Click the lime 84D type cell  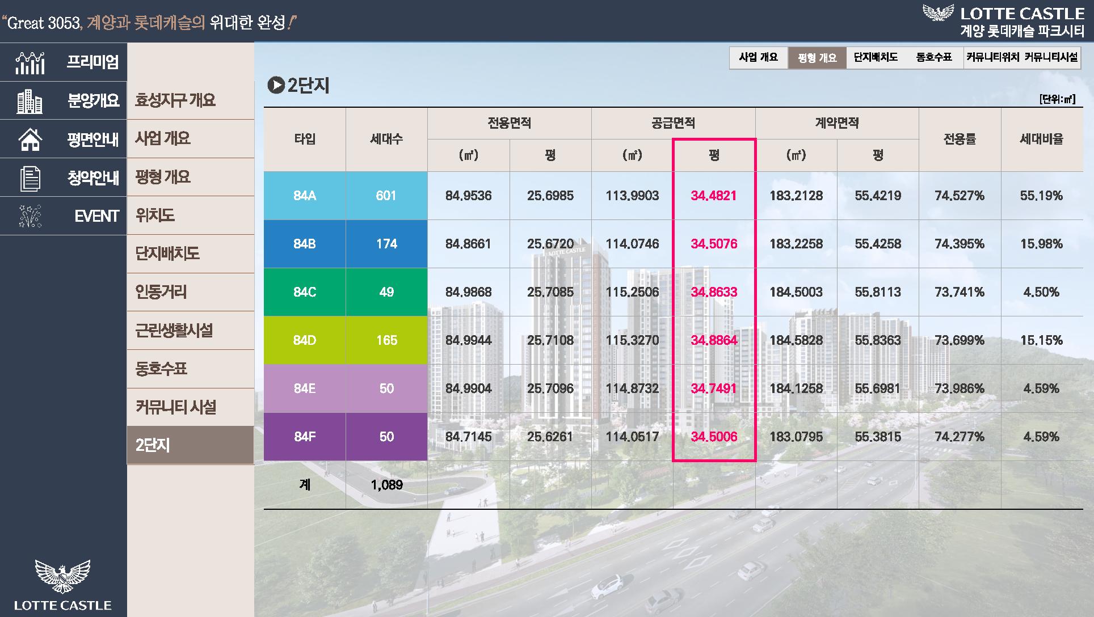[x=305, y=340]
